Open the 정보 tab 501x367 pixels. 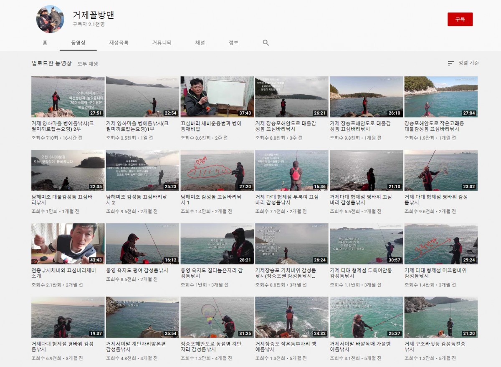[233, 43]
